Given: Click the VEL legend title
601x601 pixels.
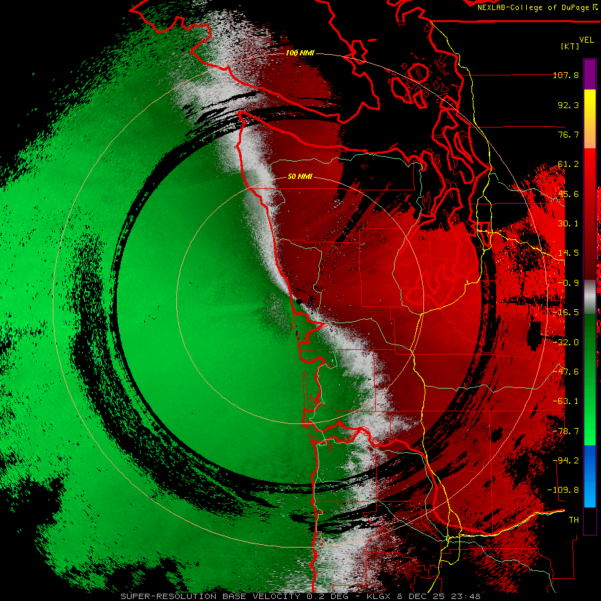Looking at the screenshot, I should (x=587, y=40).
